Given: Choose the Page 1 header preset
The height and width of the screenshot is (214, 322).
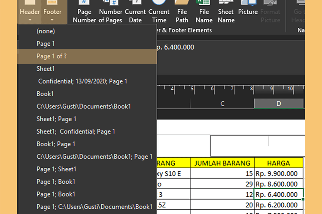Looking at the screenshot, I should [x=88, y=44].
